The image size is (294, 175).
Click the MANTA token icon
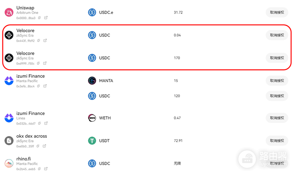pos(92,81)
